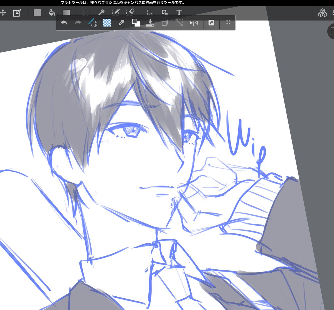The height and width of the screenshot is (310, 334).
Task: Tap the Save (download) icon
Action: pyautogui.click(x=150, y=23)
